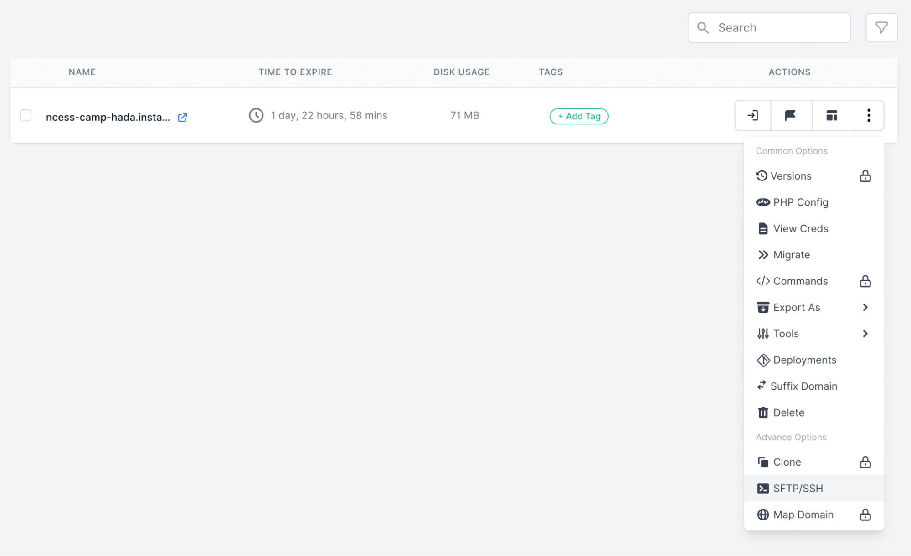Click the PHP icon in PHP Config entry
This screenshot has height=556, width=911.
(x=763, y=202)
